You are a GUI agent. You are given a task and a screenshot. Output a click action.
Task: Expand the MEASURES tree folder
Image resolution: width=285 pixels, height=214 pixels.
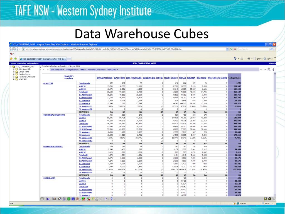pos(14,79)
